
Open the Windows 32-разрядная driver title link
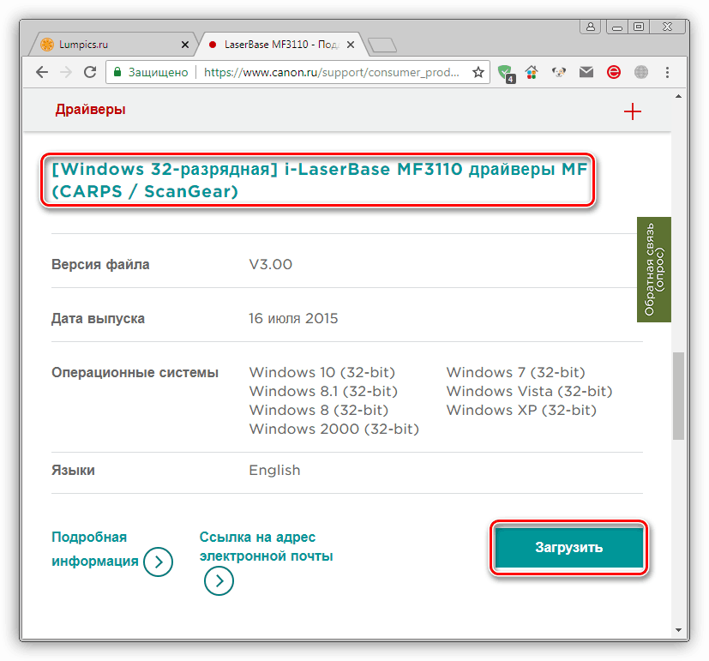[x=318, y=181]
